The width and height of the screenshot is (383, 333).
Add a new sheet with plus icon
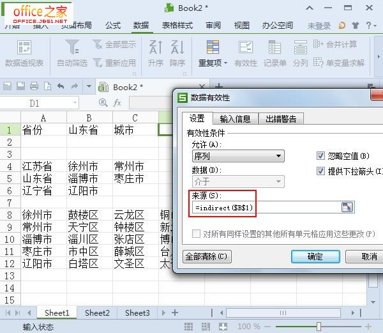[174, 313]
